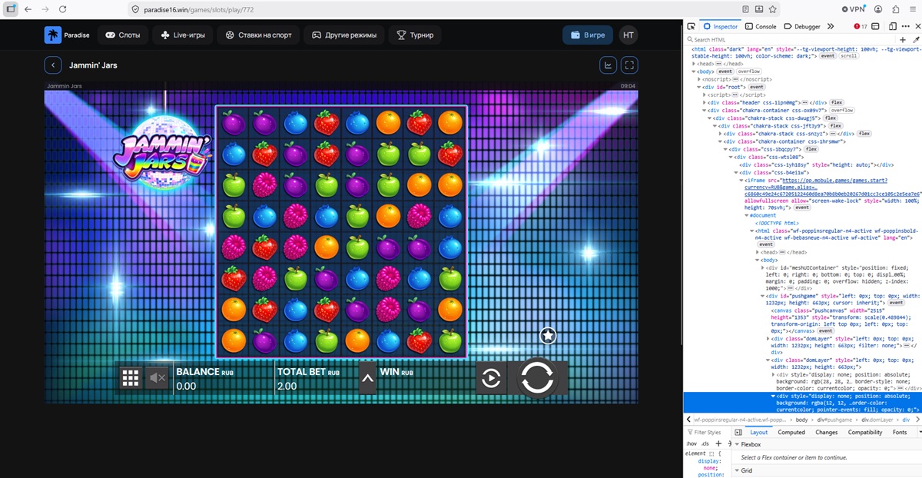This screenshot has height=478, width=922.
Task: Toggle the game sound mute icon
Action: (158, 377)
